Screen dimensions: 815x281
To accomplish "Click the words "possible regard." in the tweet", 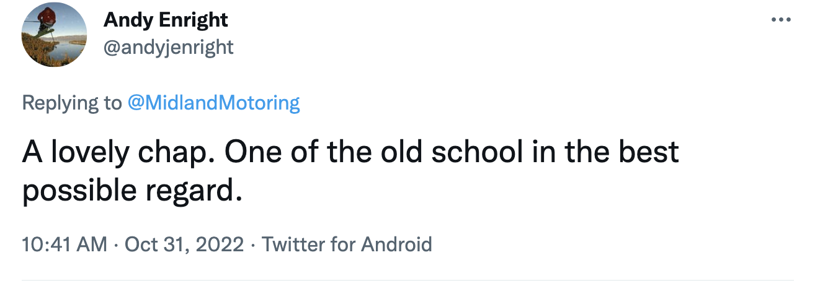I will [131, 192].
